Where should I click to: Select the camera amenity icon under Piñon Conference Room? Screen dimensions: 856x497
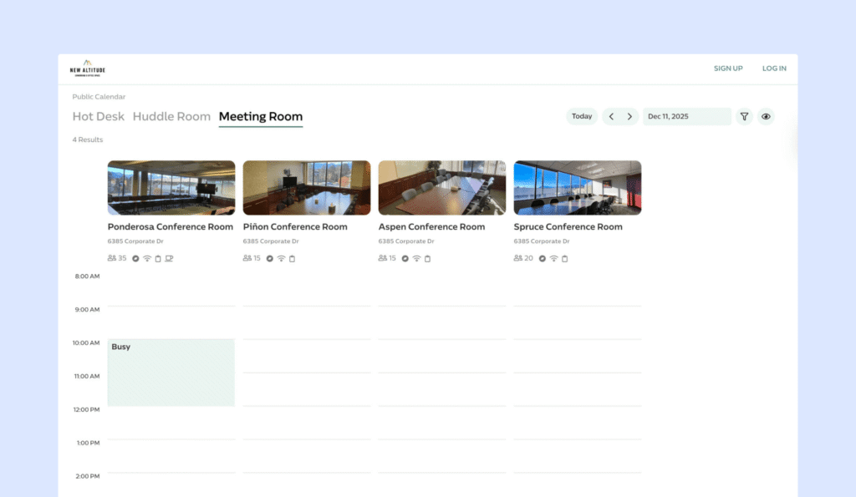[x=268, y=258]
